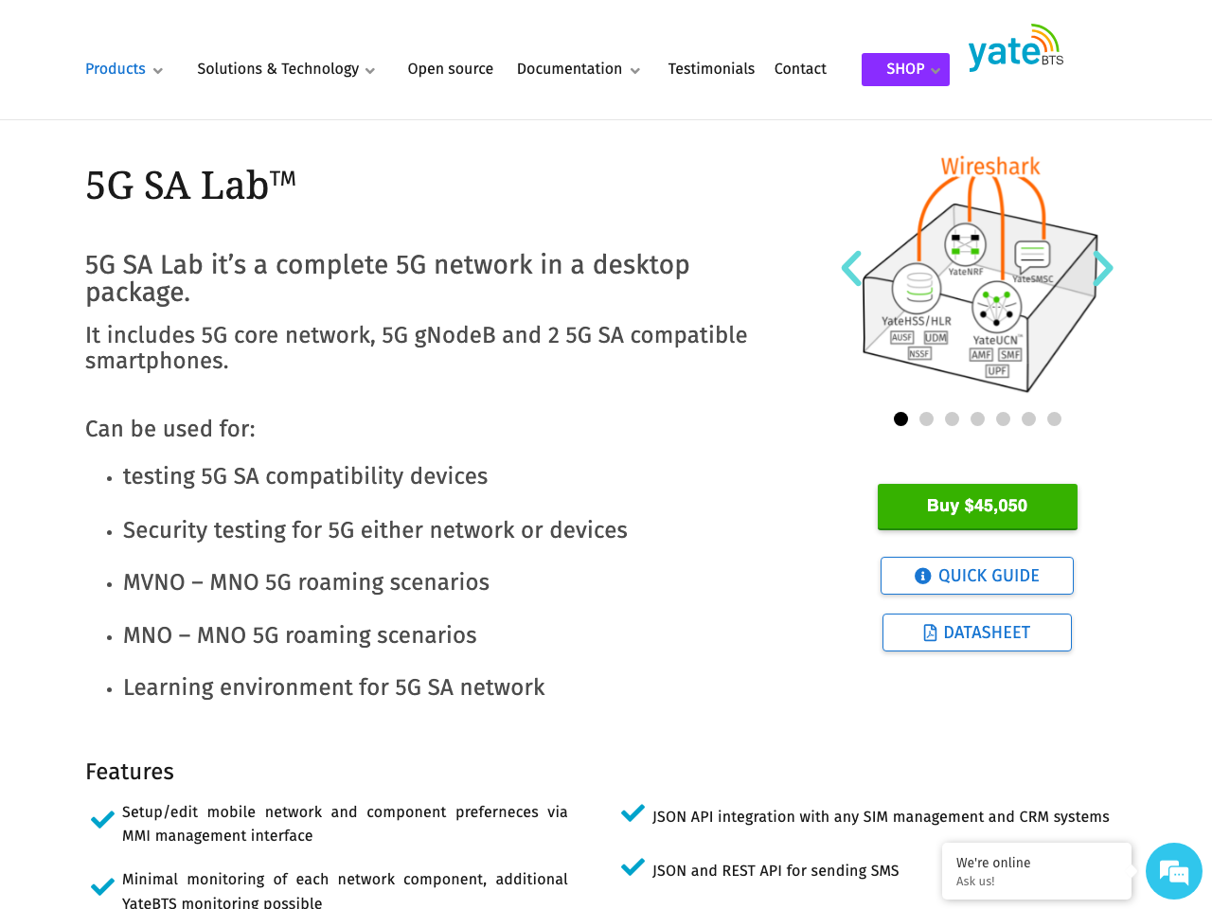Click the Buy $45,050 button
The width and height of the screenshot is (1212, 909).
pos(977,506)
